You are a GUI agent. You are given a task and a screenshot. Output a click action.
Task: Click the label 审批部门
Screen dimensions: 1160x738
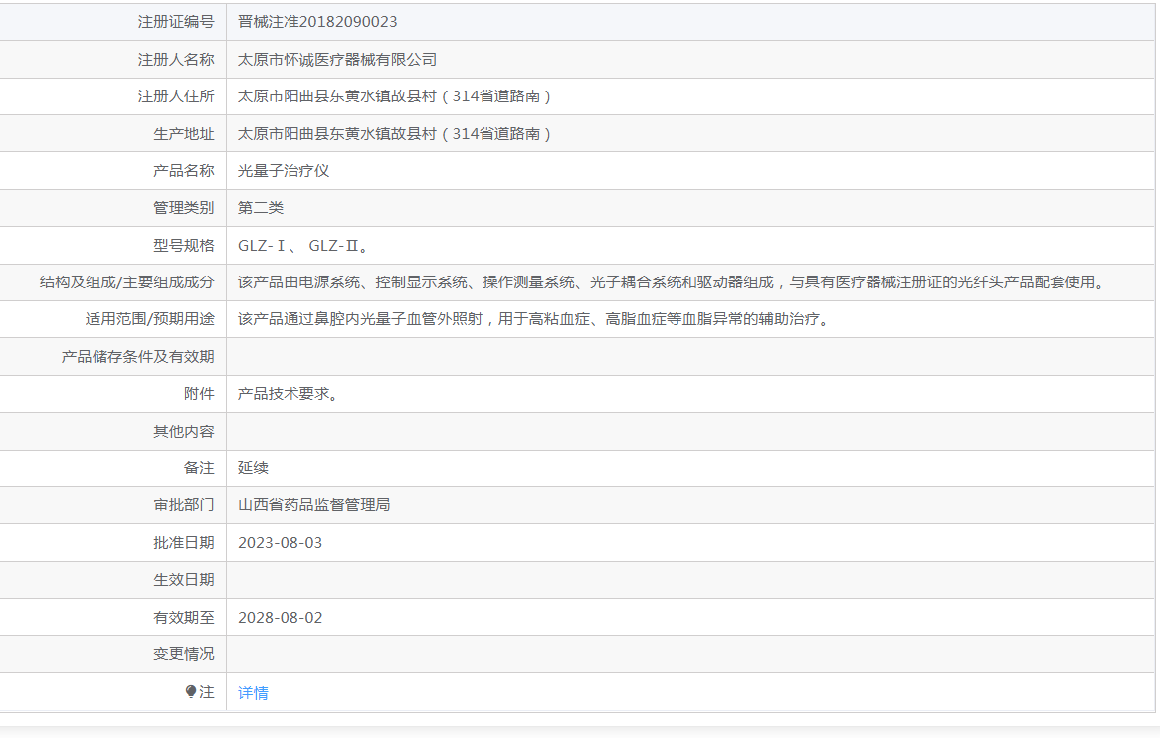(183, 505)
